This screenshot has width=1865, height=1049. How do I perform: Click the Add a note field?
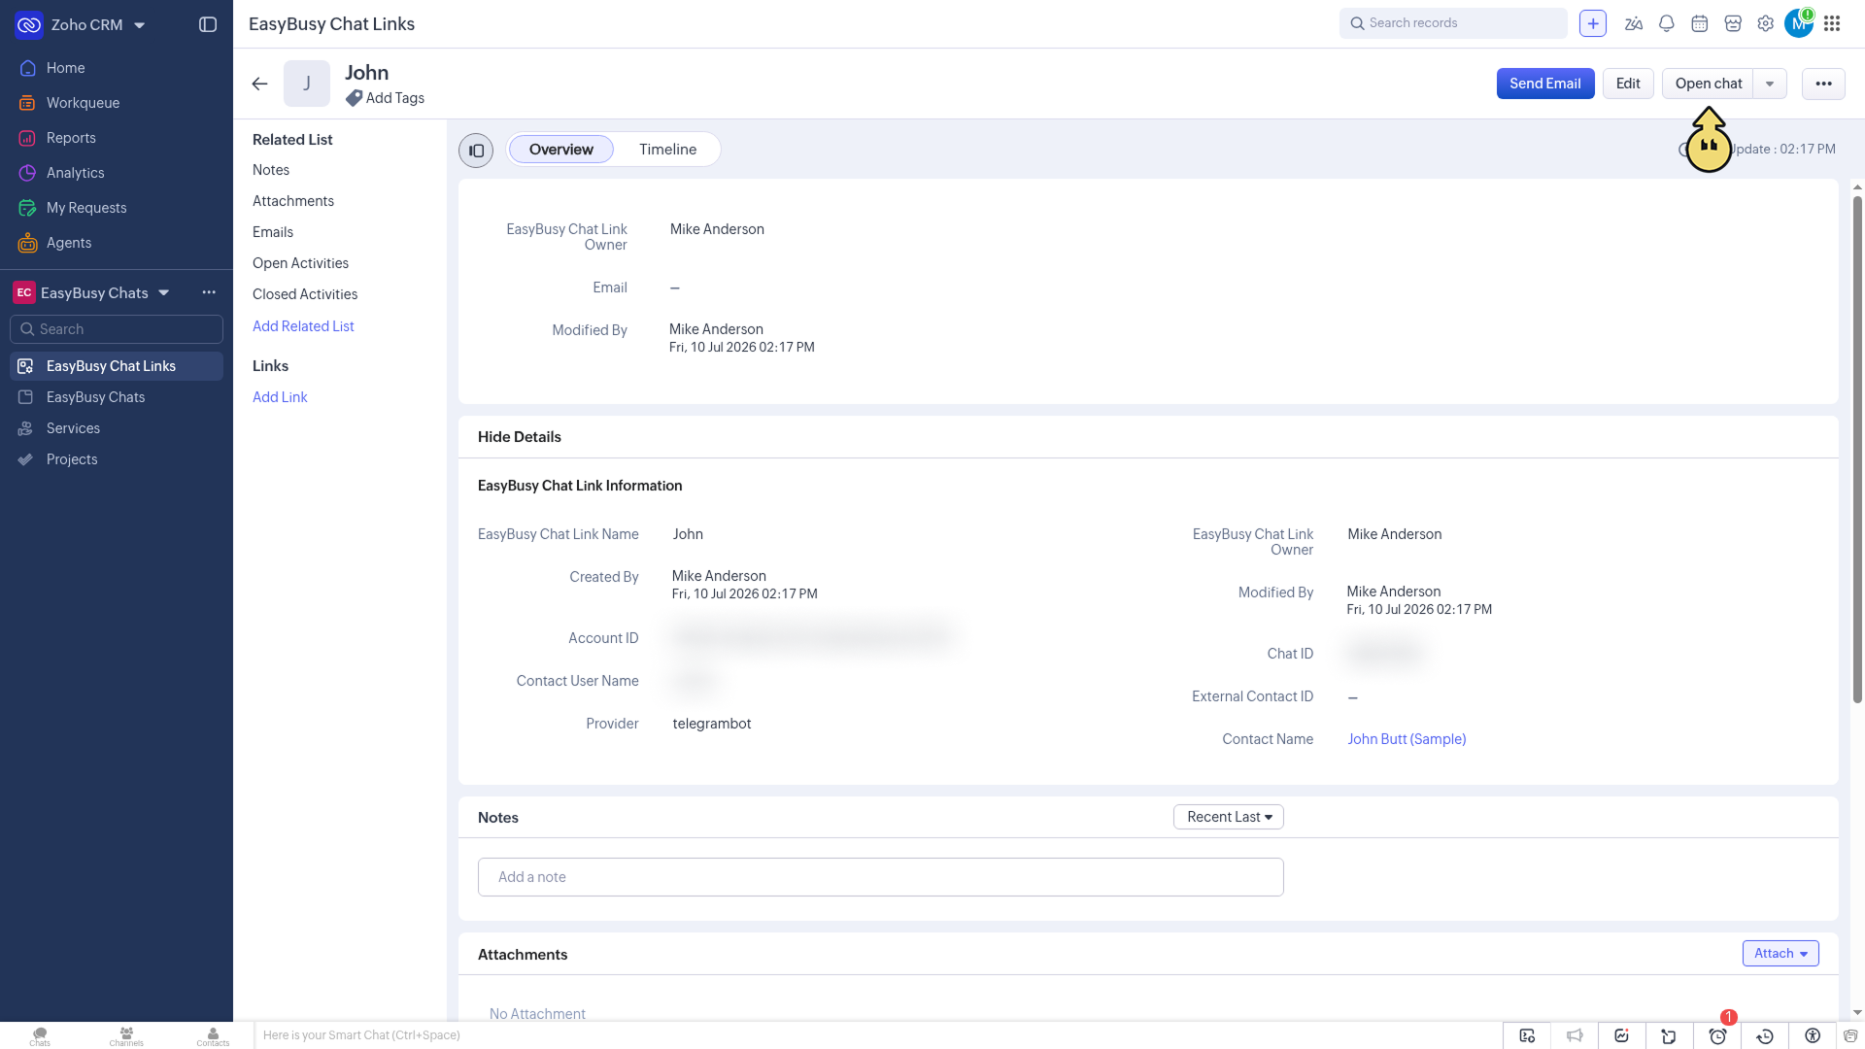click(880, 877)
